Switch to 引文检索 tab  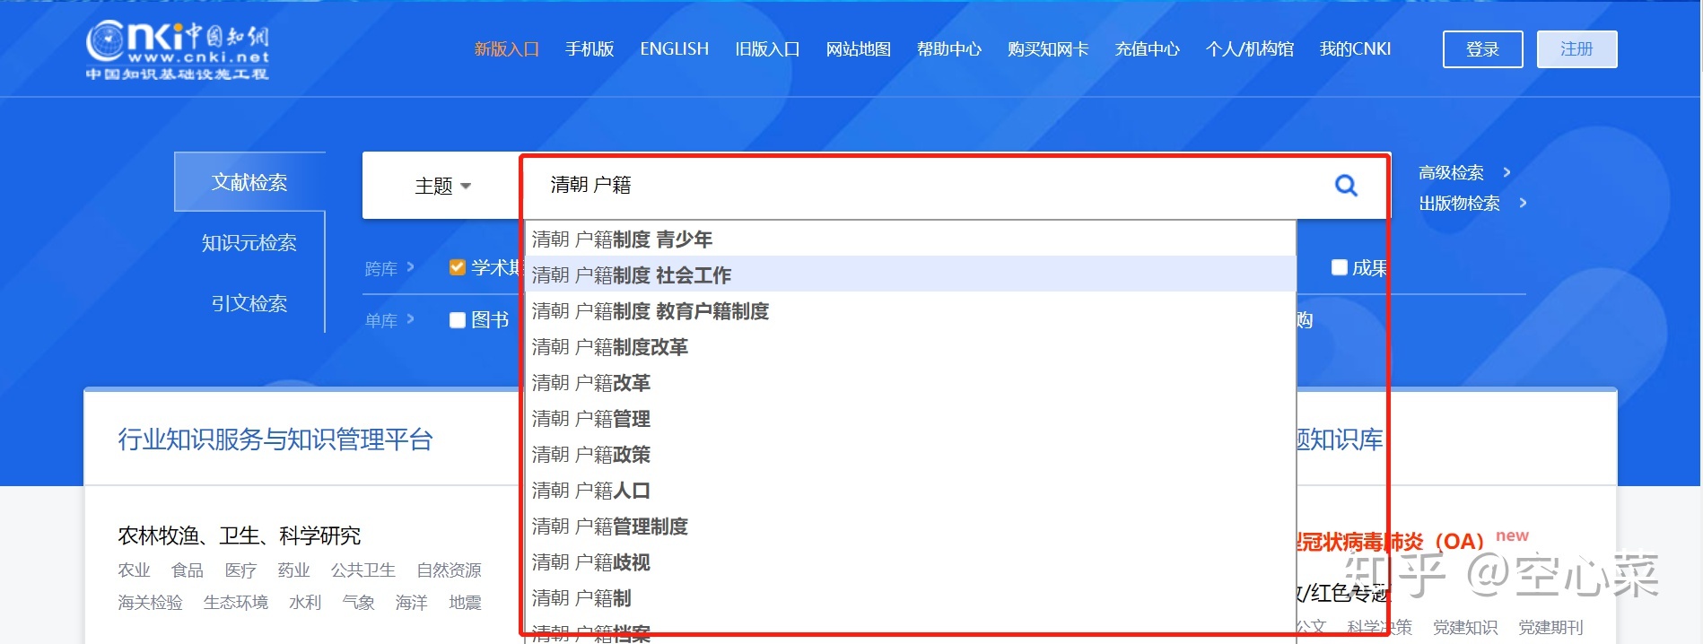[x=249, y=303]
